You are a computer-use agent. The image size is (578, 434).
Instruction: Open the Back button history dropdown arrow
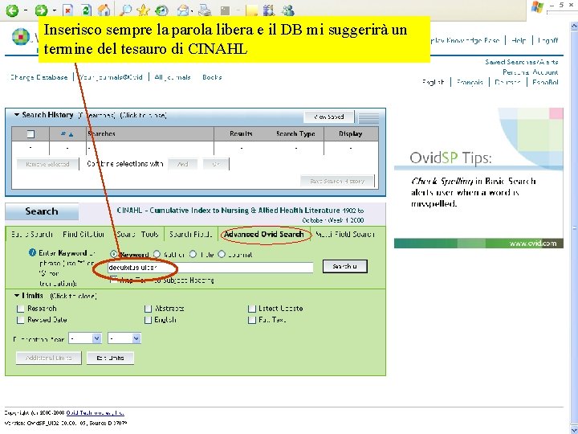coord(25,10)
